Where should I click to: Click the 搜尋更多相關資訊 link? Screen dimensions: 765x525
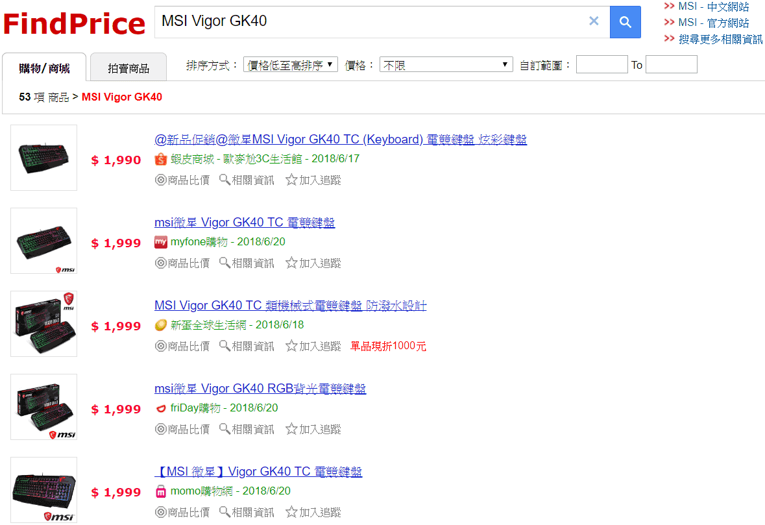coord(721,40)
